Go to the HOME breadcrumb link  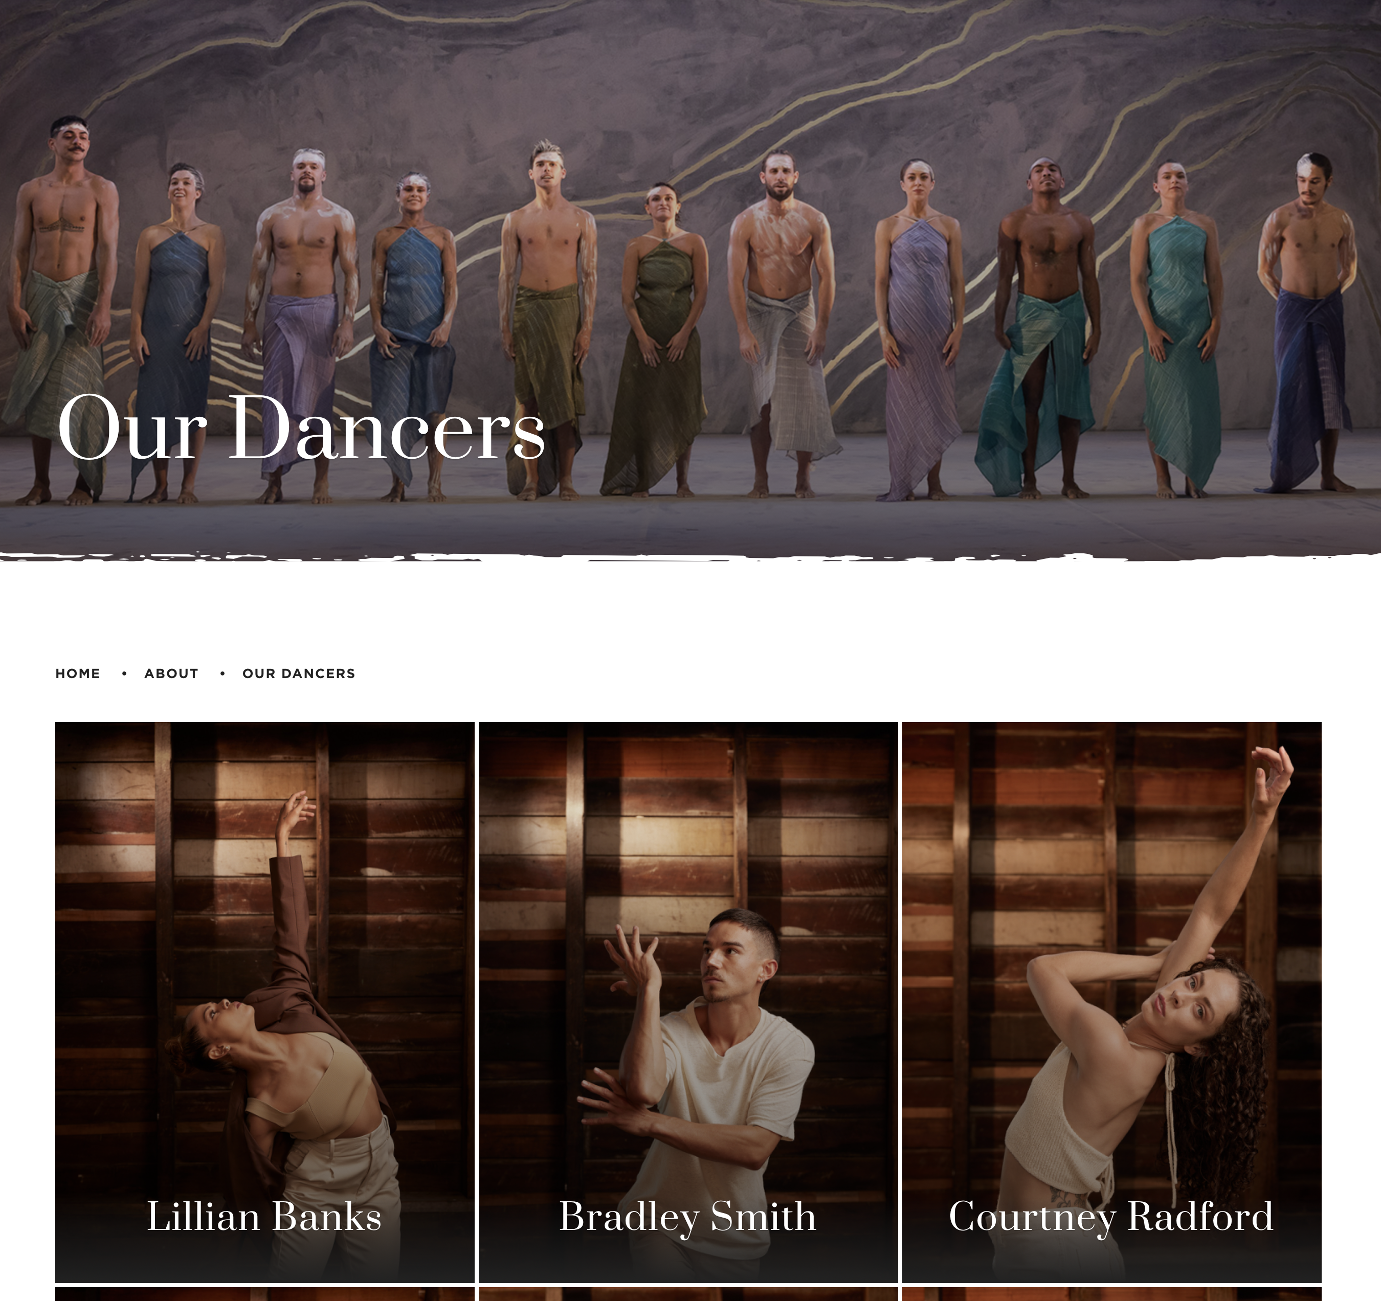[78, 674]
